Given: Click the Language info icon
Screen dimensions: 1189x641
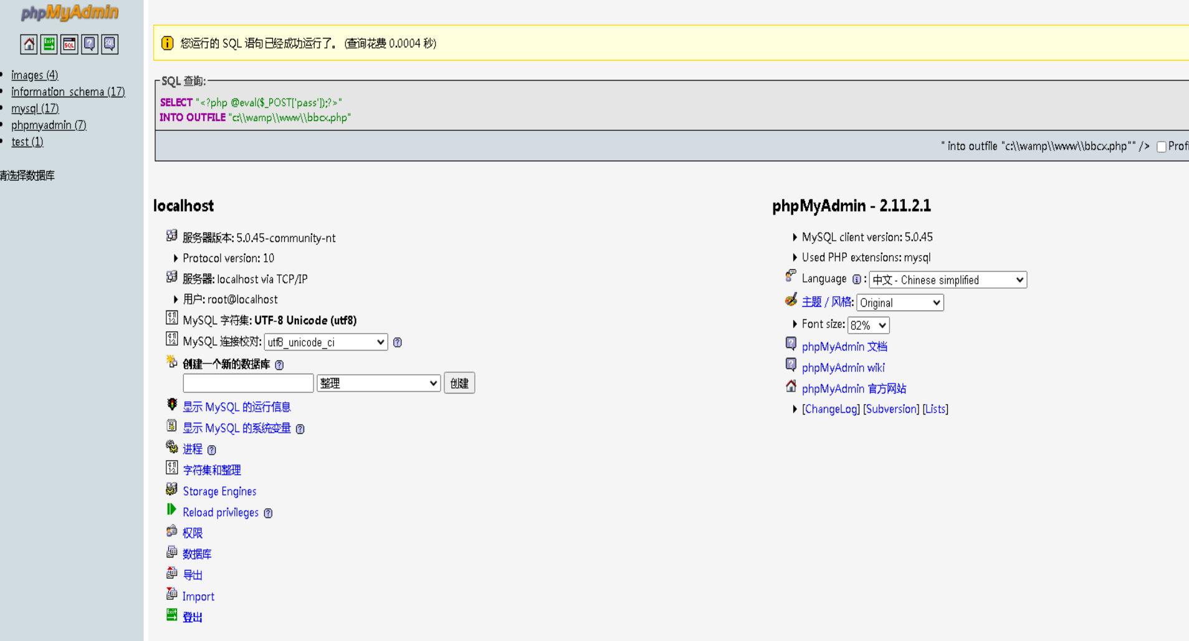Looking at the screenshot, I should (857, 279).
